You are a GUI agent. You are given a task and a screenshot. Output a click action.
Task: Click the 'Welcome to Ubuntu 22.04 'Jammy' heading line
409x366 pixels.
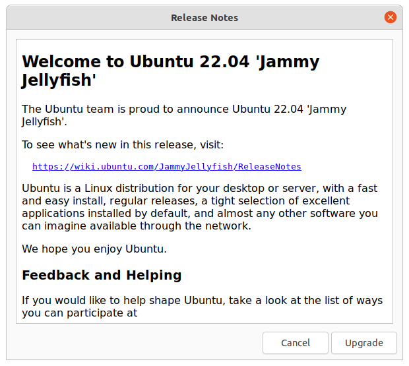point(170,62)
